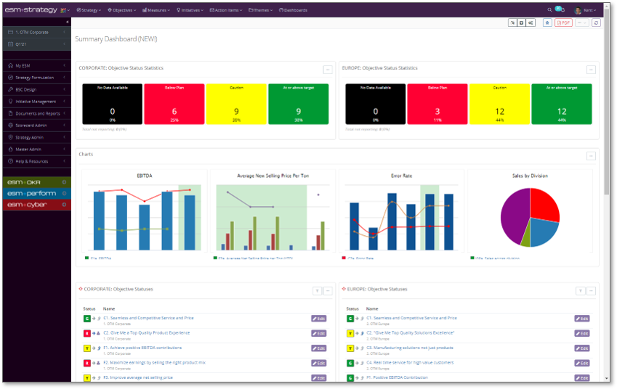Click the refresh icon beside PDF button
617x389 pixels.
[597, 22]
